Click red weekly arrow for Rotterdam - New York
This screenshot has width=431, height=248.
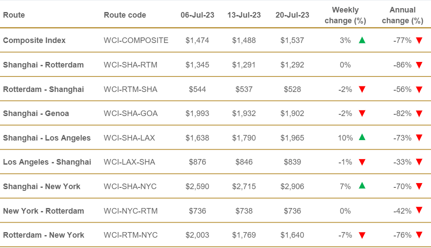(x=362, y=235)
